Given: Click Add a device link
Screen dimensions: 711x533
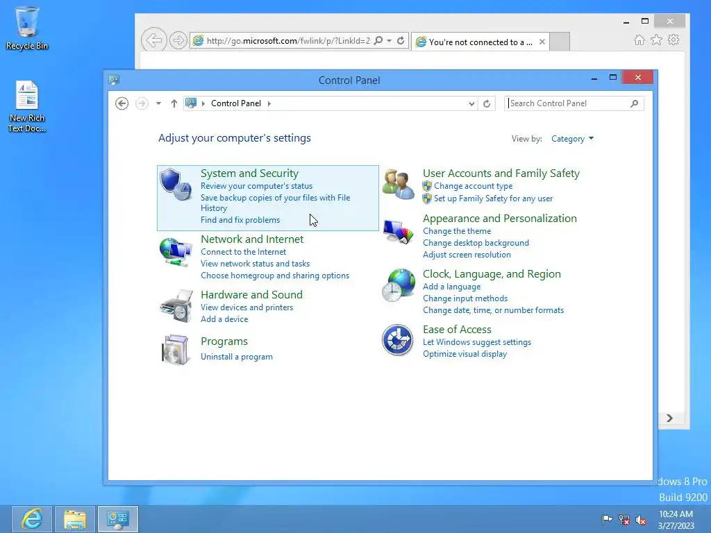Looking at the screenshot, I should click(224, 319).
